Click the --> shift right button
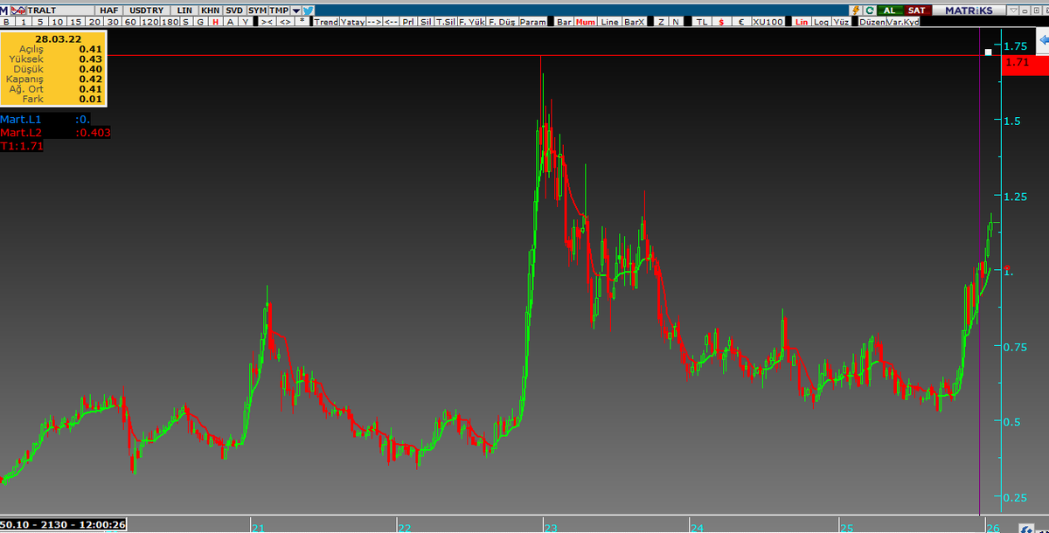 click(x=374, y=21)
